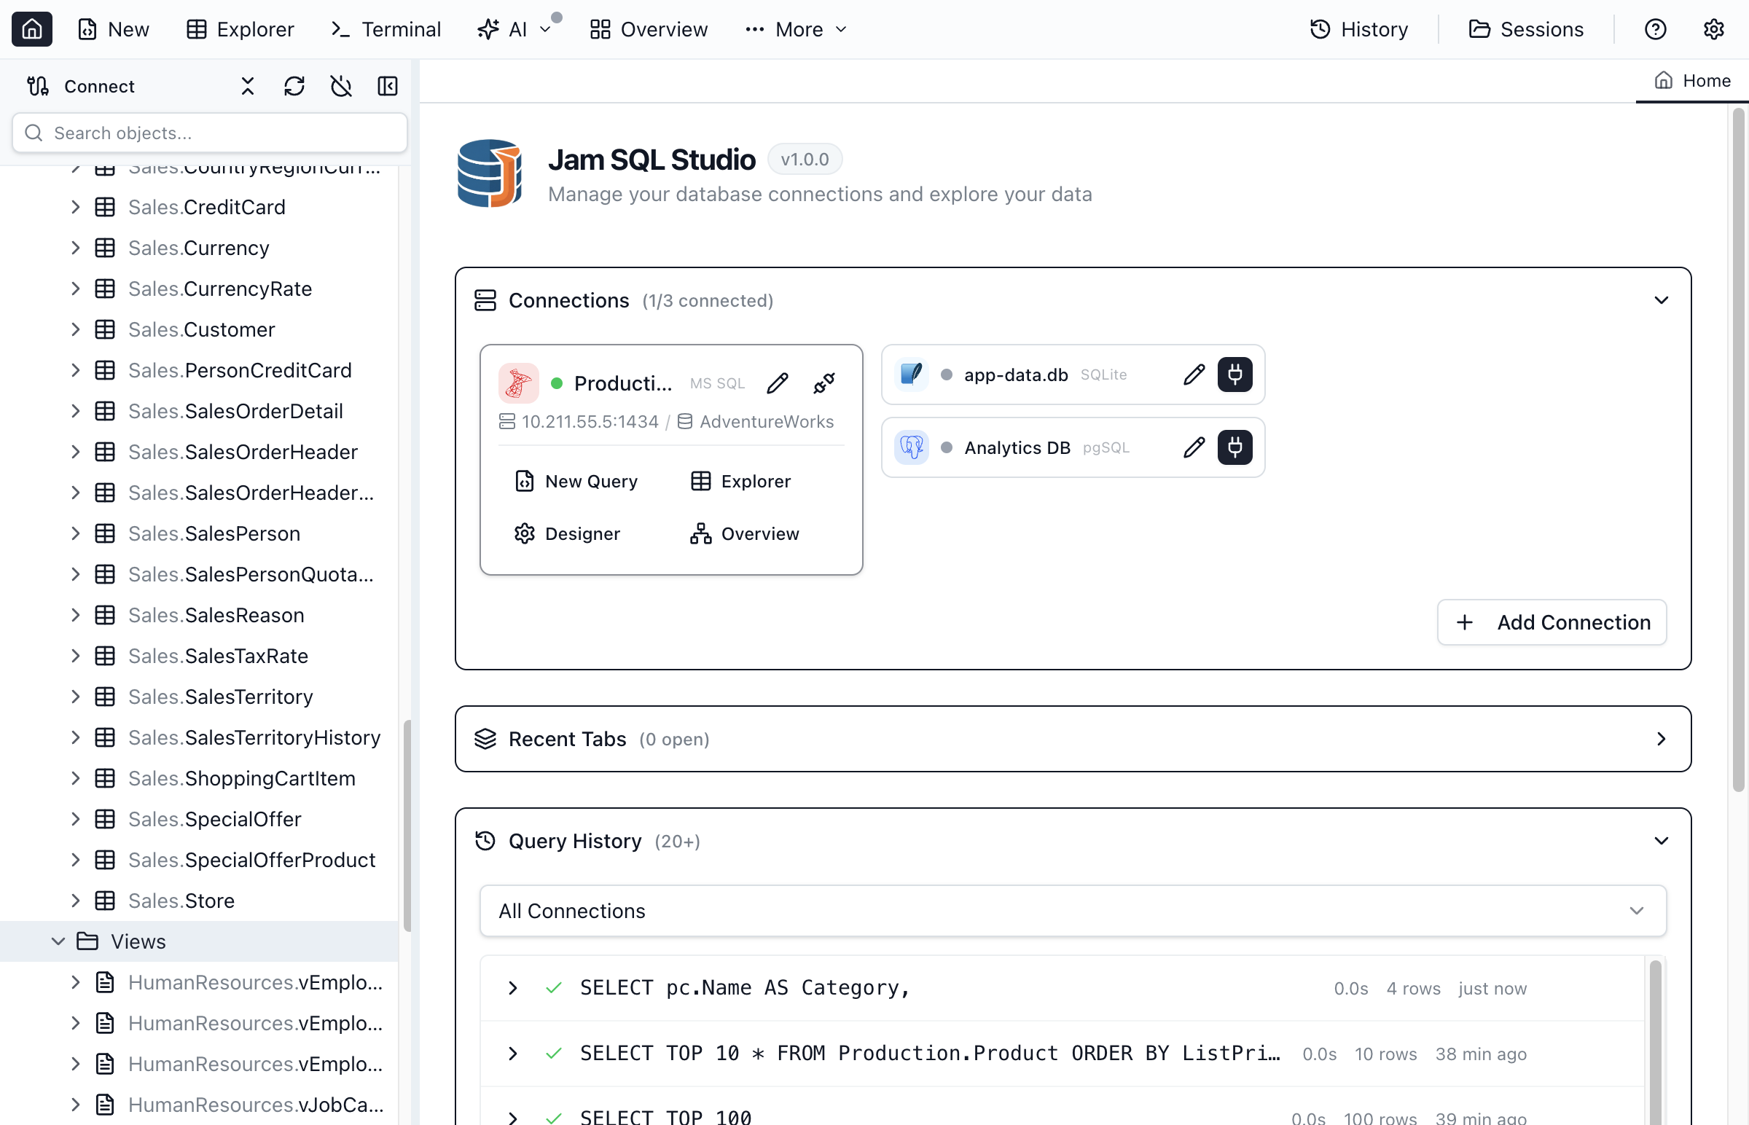This screenshot has height=1125, width=1749.
Task: Hide the sidebar using panel toggle icon
Action: (x=387, y=86)
